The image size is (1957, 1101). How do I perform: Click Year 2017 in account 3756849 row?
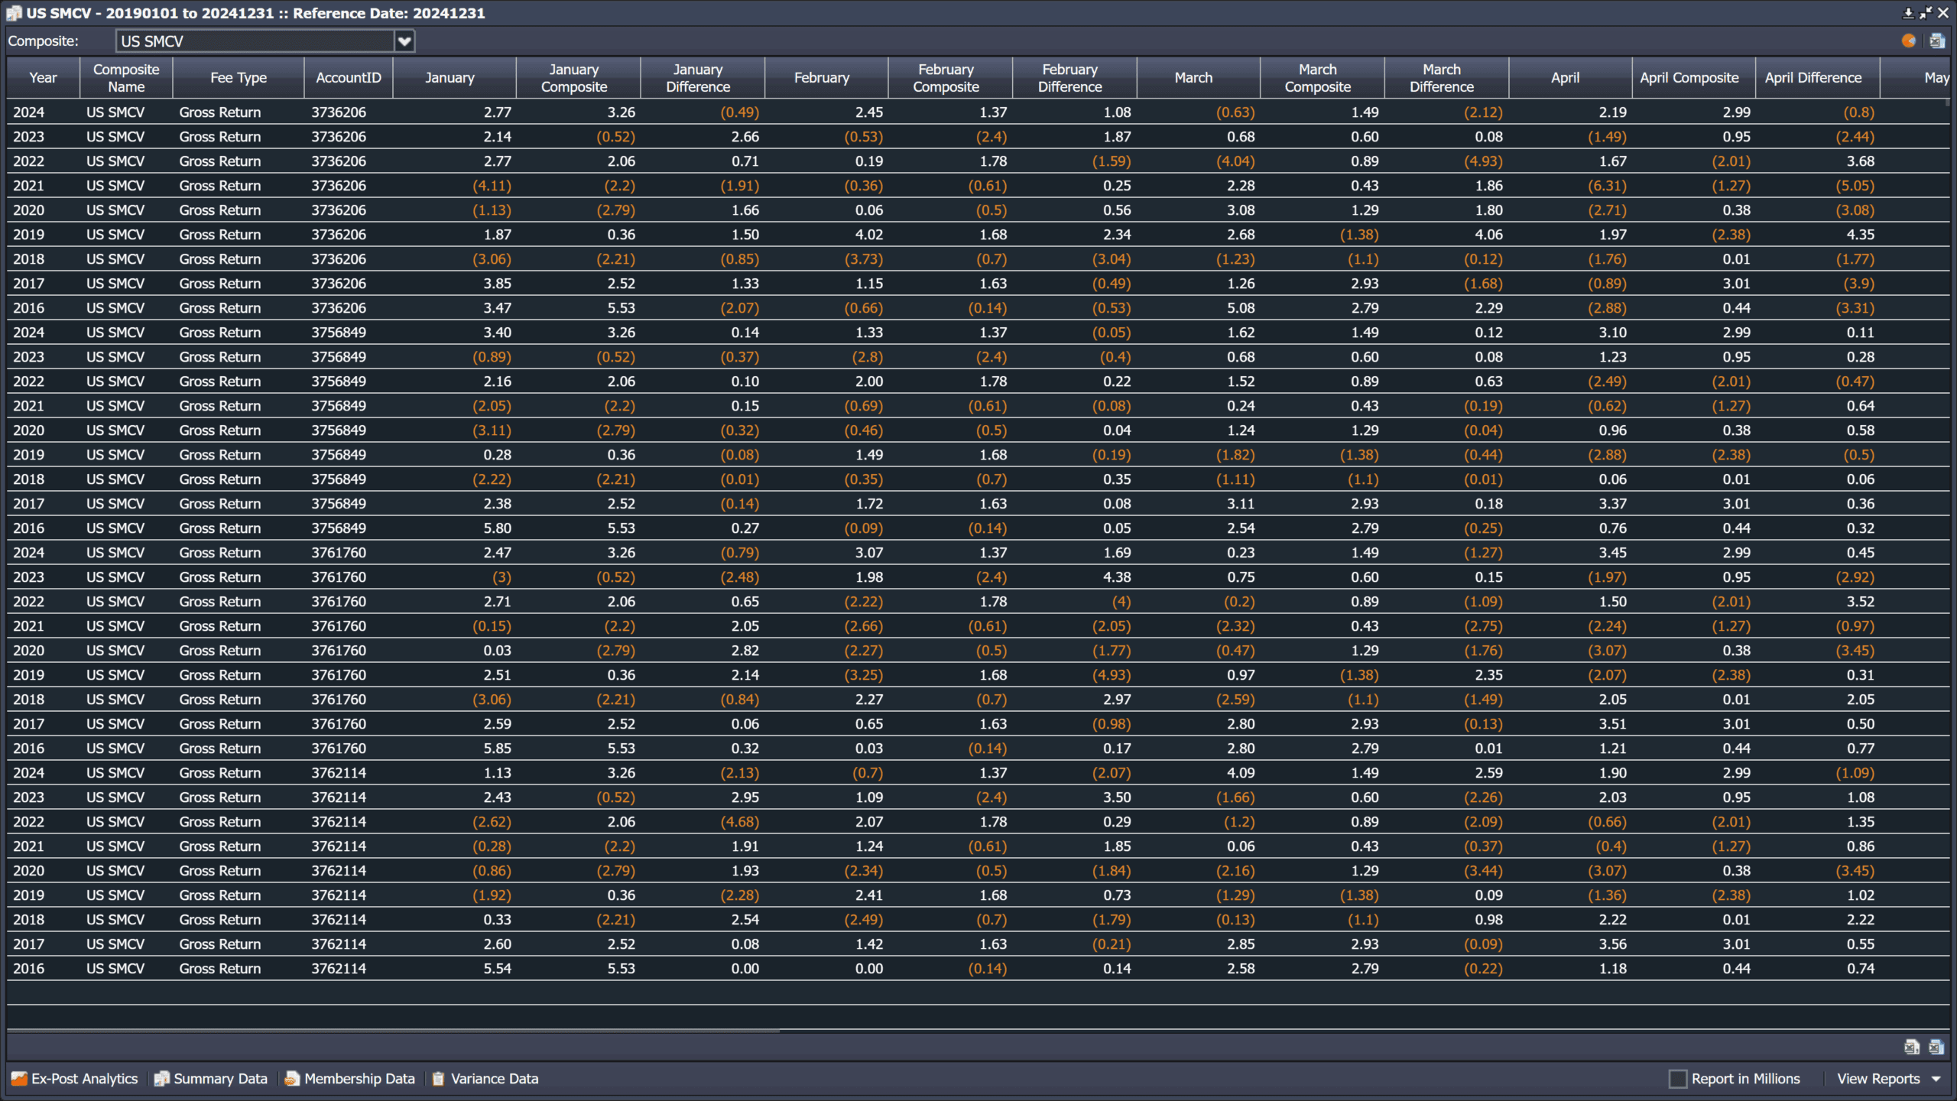click(x=28, y=504)
